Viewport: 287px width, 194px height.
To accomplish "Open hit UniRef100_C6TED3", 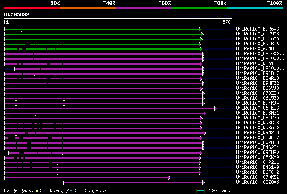I will (x=257, y=108).
